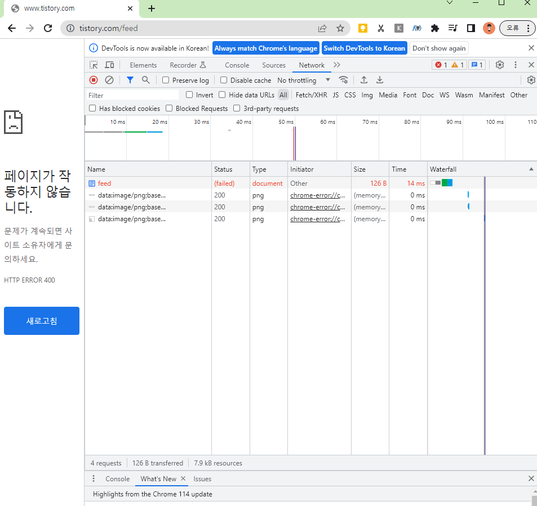537x506 pixels.
Task: Open the media control playlist icon
Action: tap(452, 28)
